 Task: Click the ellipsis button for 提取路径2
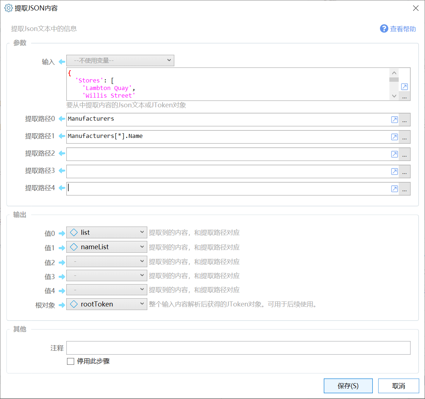pos(404,154)
